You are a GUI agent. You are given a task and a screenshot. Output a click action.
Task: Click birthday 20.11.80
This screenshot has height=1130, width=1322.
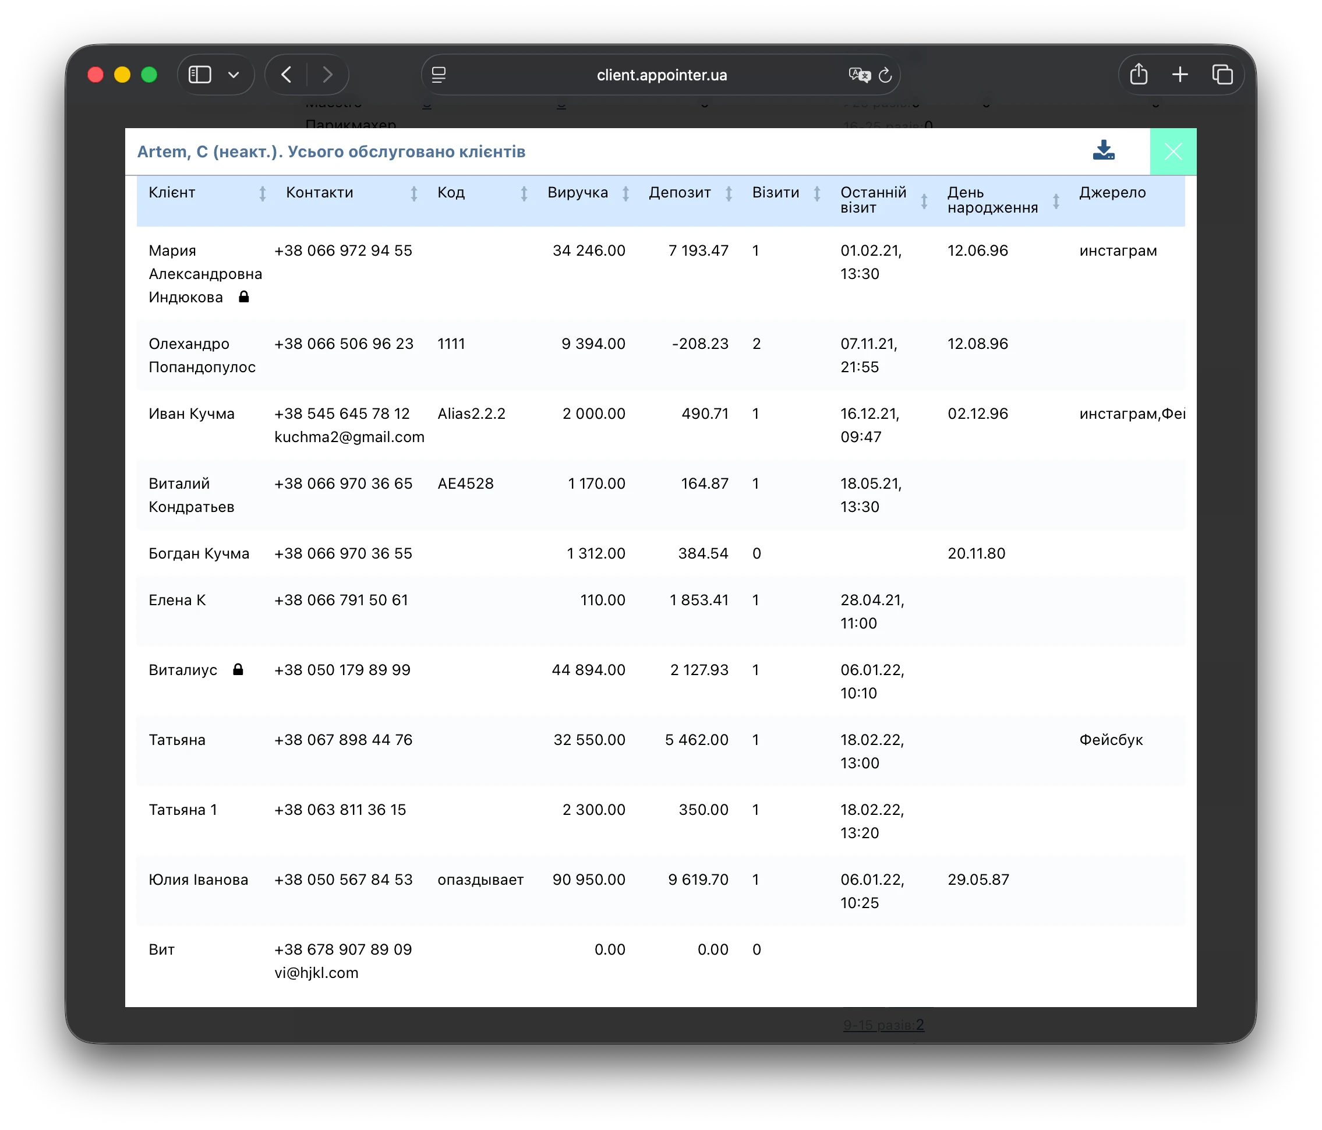tap(976, 553)
